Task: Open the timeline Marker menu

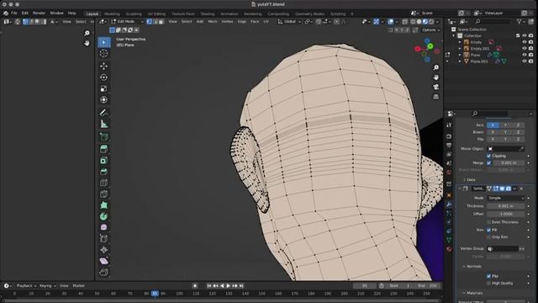Action: 78,286
